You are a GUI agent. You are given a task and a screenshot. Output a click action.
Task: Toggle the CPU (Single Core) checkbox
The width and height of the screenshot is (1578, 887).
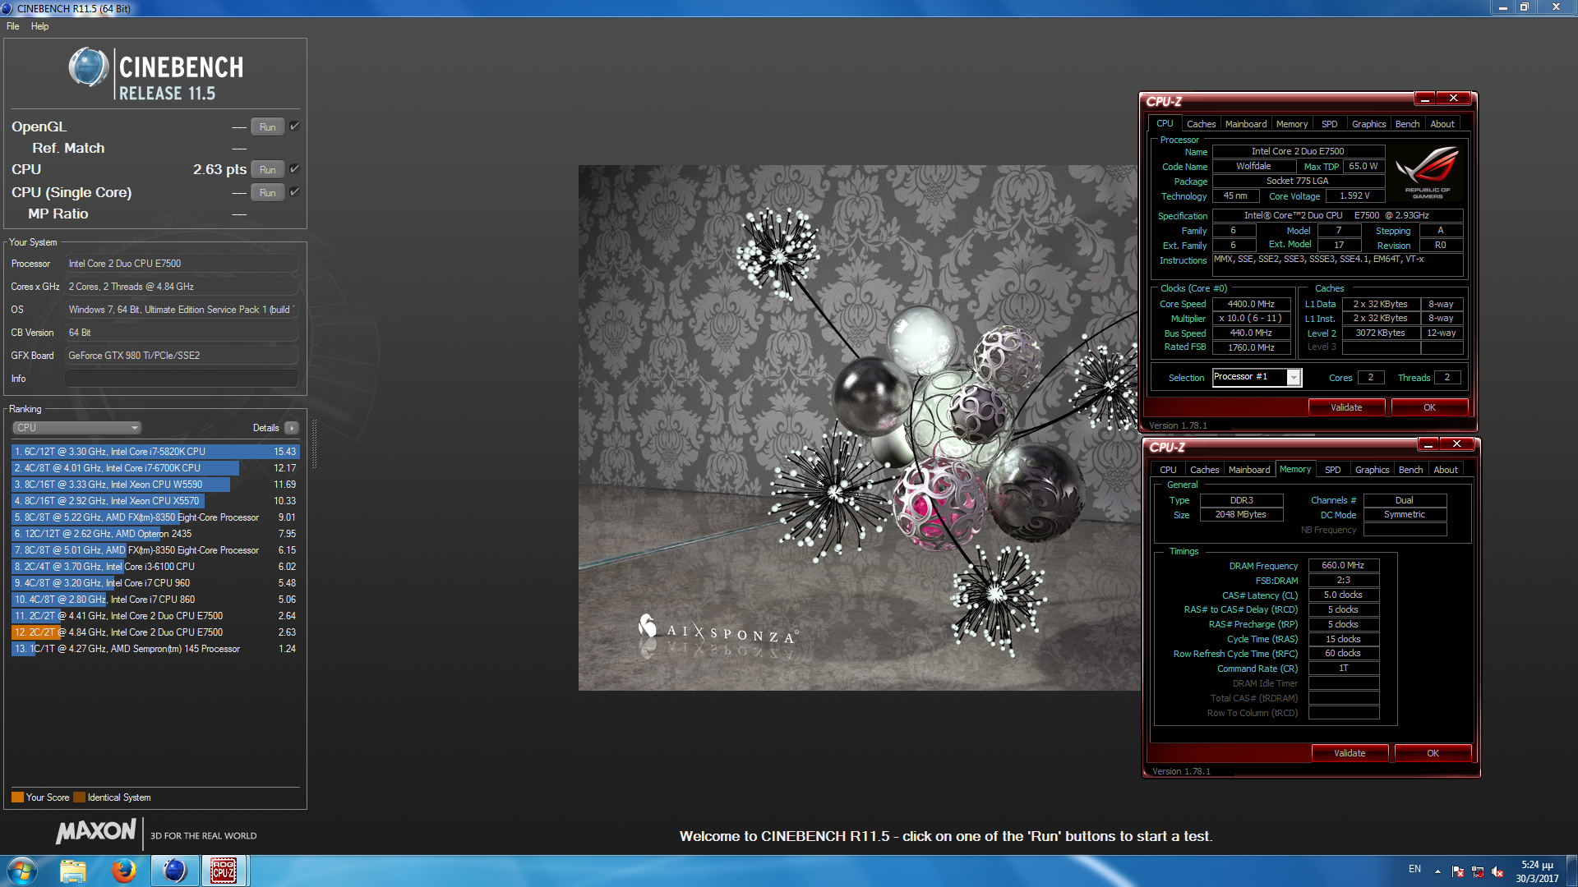click(294, 192)
